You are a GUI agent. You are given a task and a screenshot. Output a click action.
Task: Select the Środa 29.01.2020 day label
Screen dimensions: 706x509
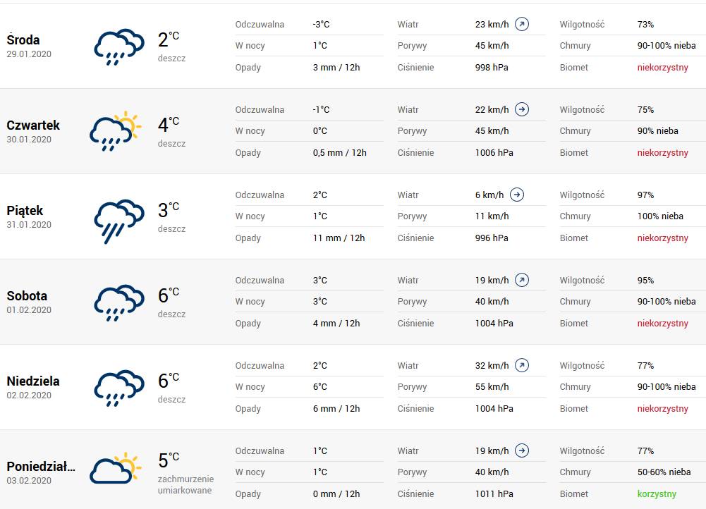coord(29,46)
